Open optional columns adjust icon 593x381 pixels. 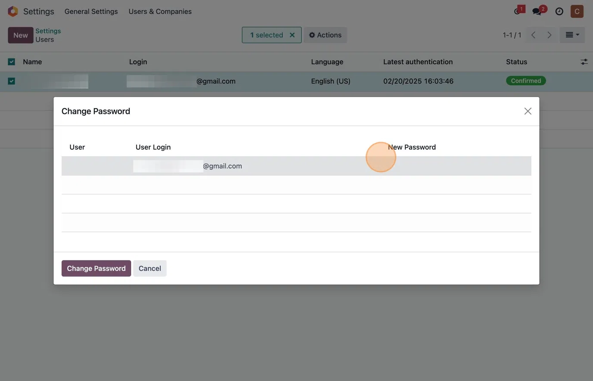584,62
